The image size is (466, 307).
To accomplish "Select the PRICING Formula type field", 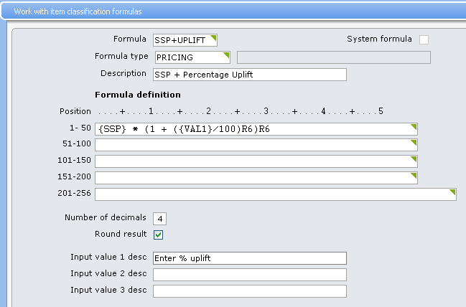I will [190, 57].
